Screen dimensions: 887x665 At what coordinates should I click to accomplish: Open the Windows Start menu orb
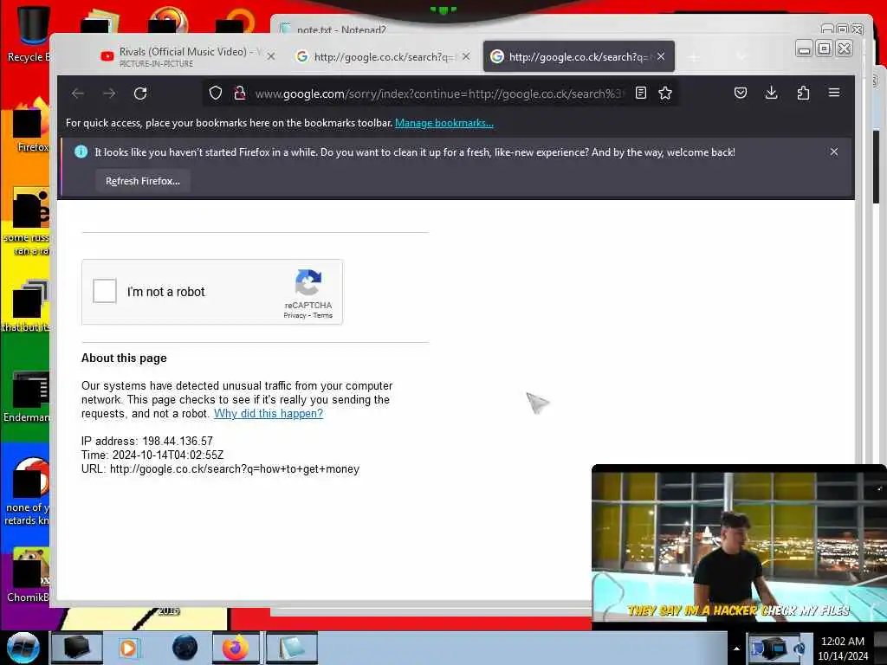pyautogui.click(x=23, y=648)
